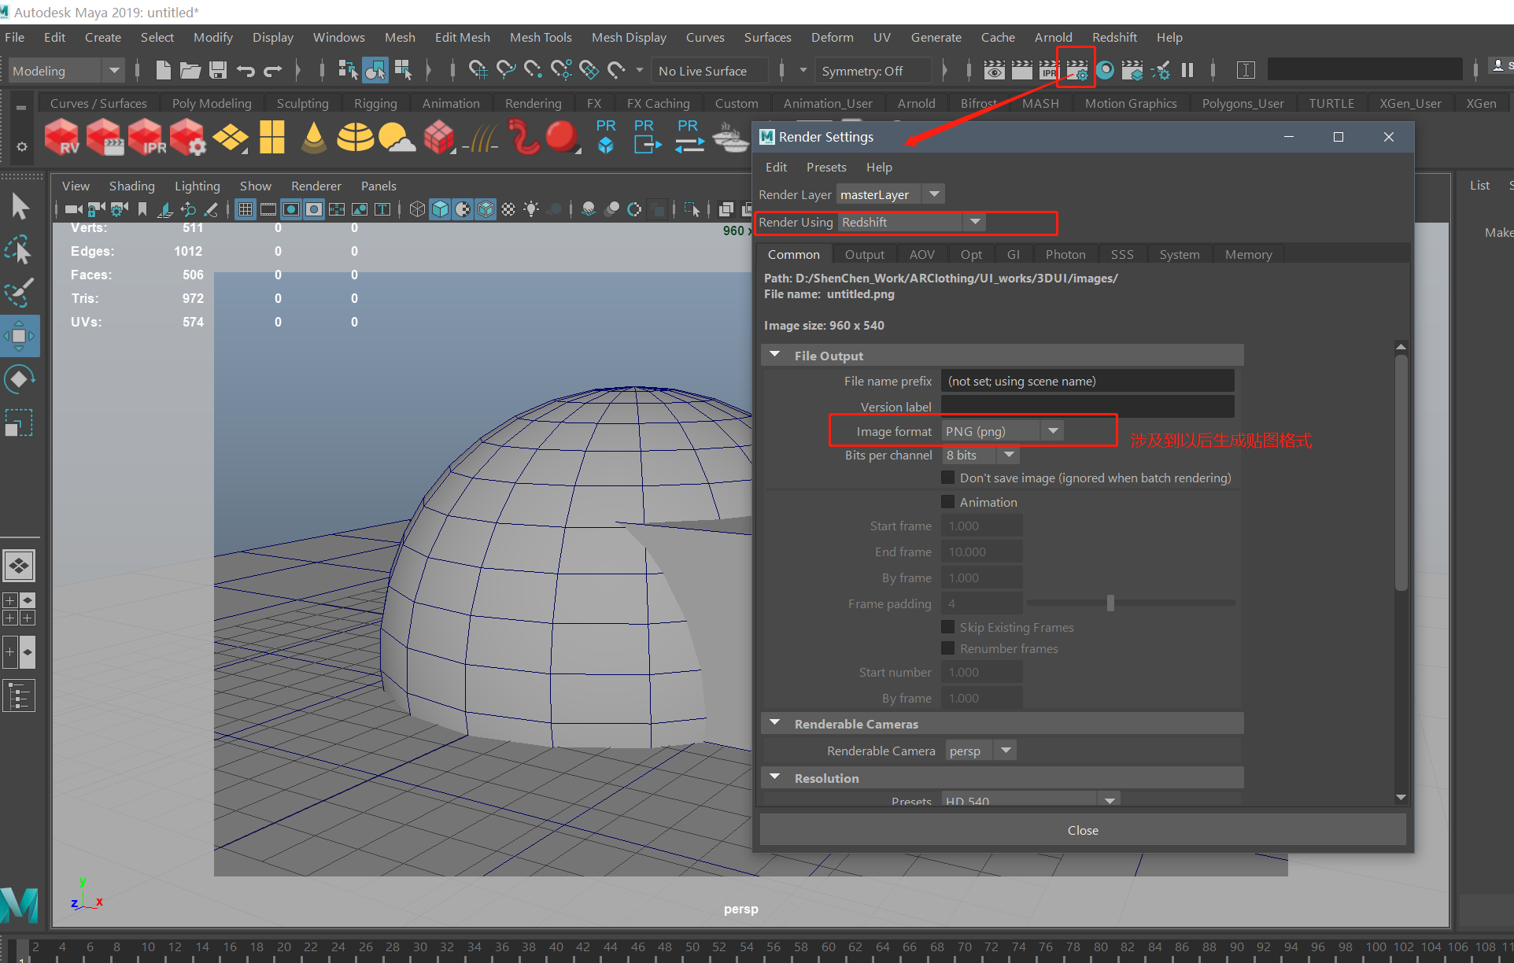Click Pause render toolbar icon
Viewport: 1514px width, 963px height.
[1187, 70]
